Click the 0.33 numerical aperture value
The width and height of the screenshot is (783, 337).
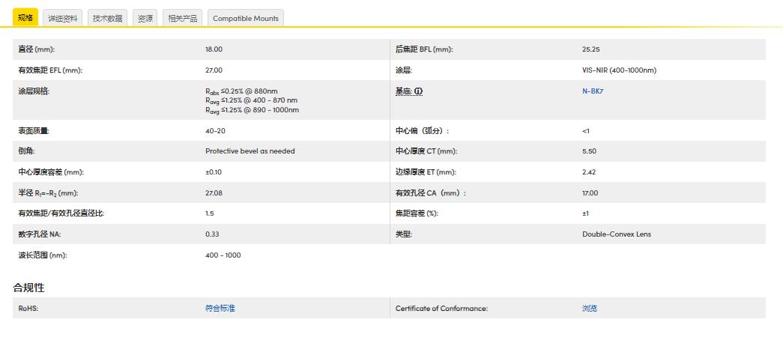pyautogui.click(x=211, y=234)
